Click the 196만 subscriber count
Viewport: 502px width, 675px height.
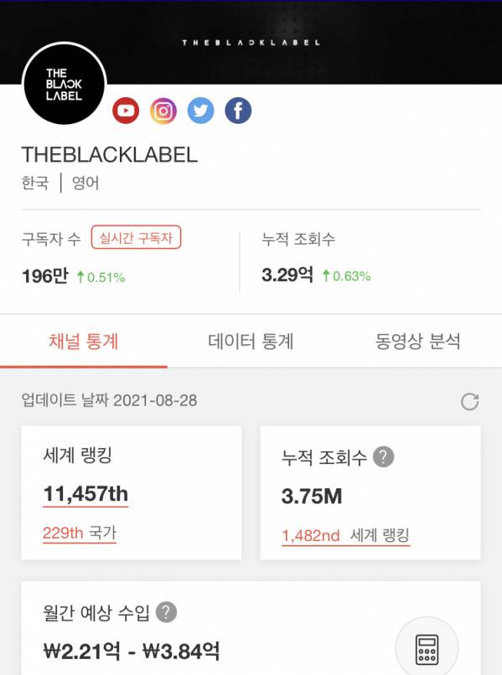(x=44, y=276)
